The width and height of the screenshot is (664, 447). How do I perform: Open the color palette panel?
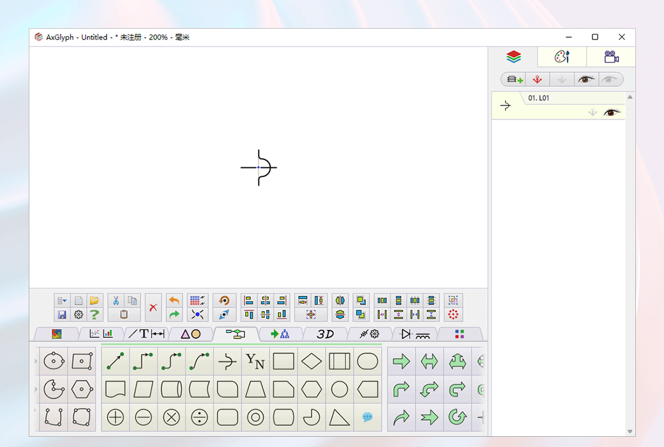tap(562, 56)
